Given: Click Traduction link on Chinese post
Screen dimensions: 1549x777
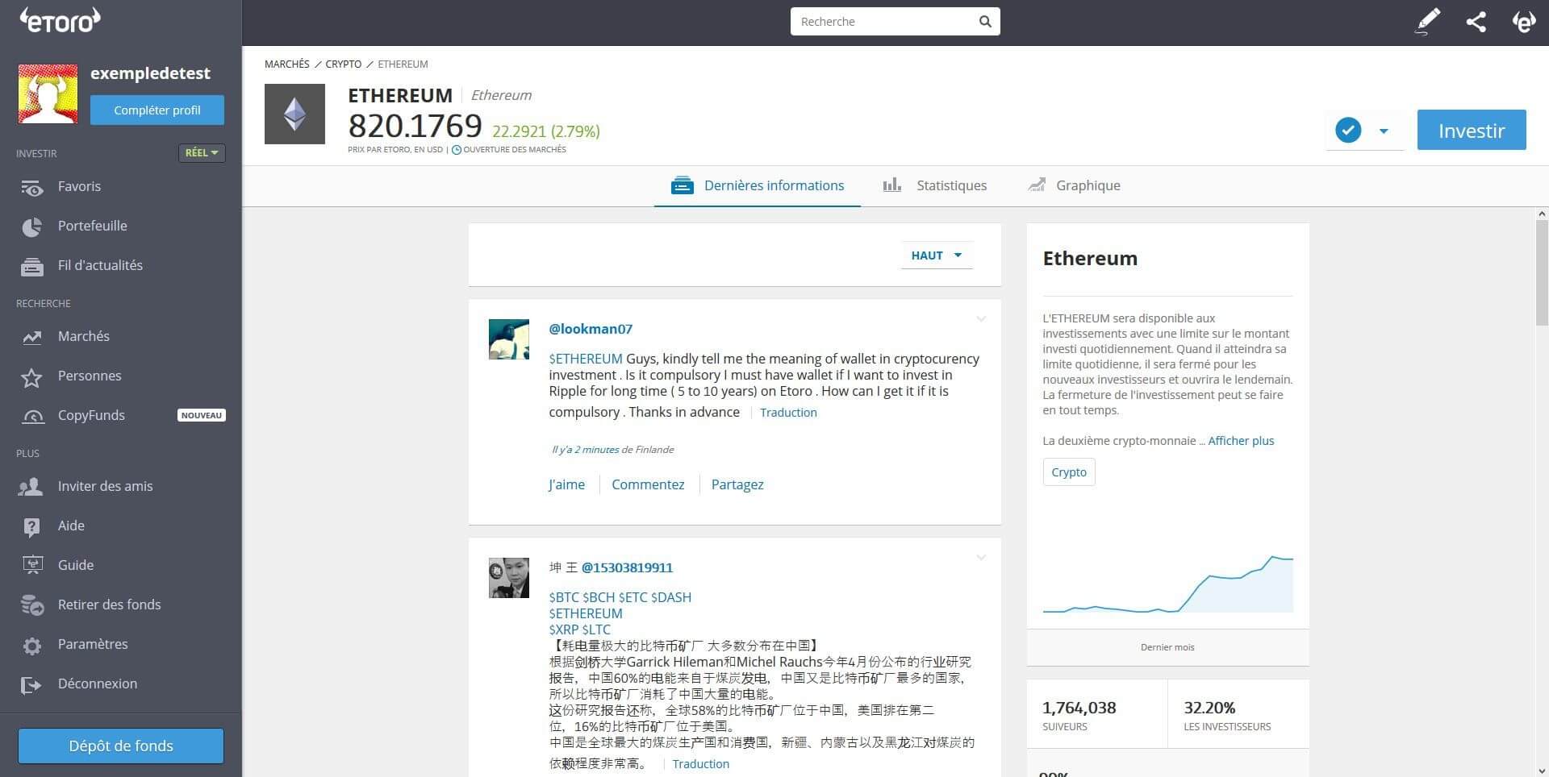Looking at the screenshot, I should 701,764.
